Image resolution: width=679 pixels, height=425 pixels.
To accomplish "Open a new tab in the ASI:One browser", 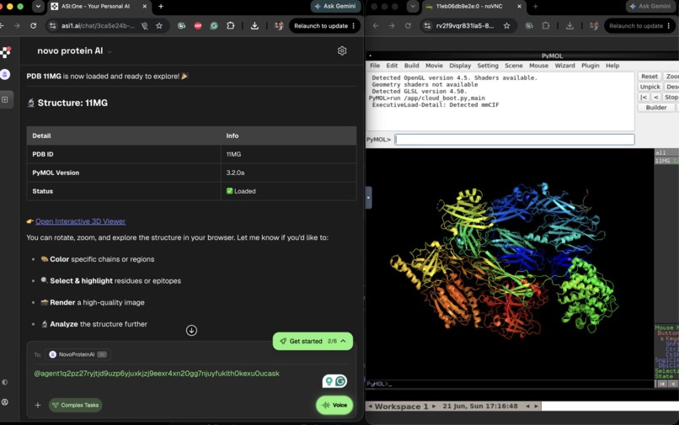I will [x=161, y=7].
